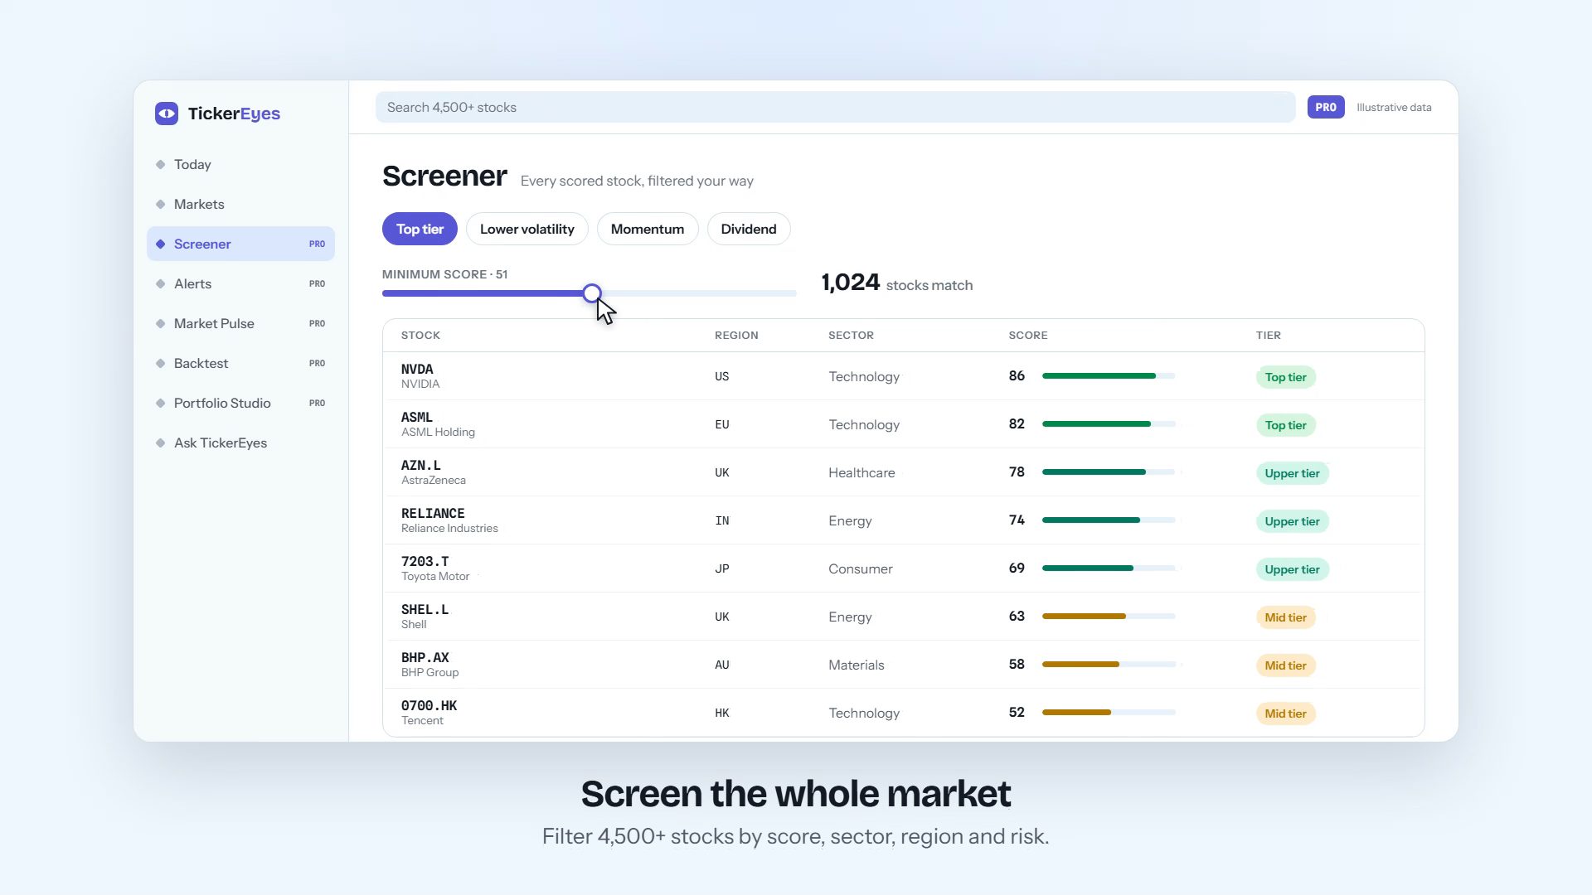The width and height of the screenshot is (1592, 895).
Task: Toggle the Momentum filter chip
Action: point(648,229)
